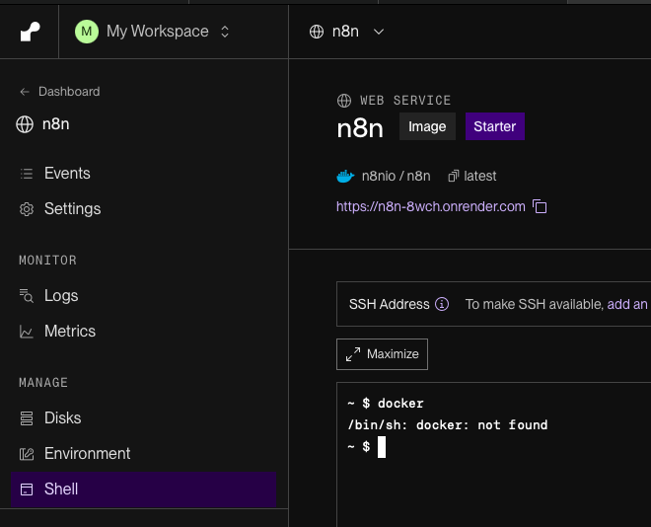Click the globe icon beside n8n in header
This screenshot has height=527, width=651.
(x=317, y=32)
